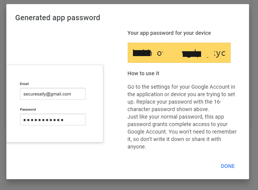The height and width of the screenshot is (190, 258).
Task: Click the first black redaction mark in the password box
Action: [x=142, y=53]
